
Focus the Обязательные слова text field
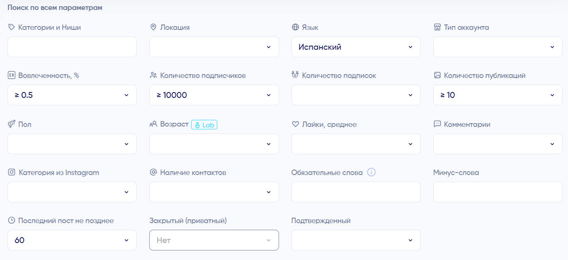(x=356, y=192)
